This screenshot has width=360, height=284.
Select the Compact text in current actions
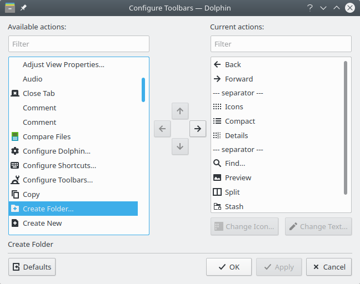[240, 121]
